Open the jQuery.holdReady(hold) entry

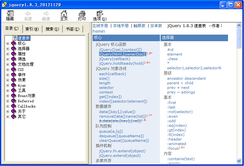122,63
